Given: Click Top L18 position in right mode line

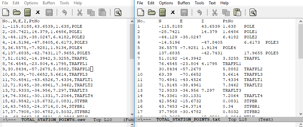Looking at the screenshot, I should coord(237,119).
